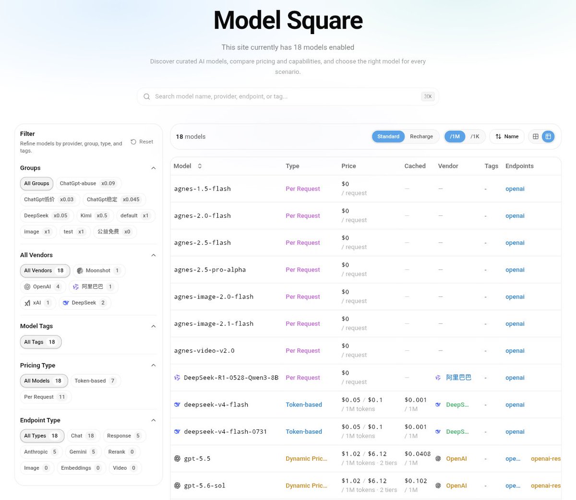Filter by Chat endpoint type

pos(83,436)
